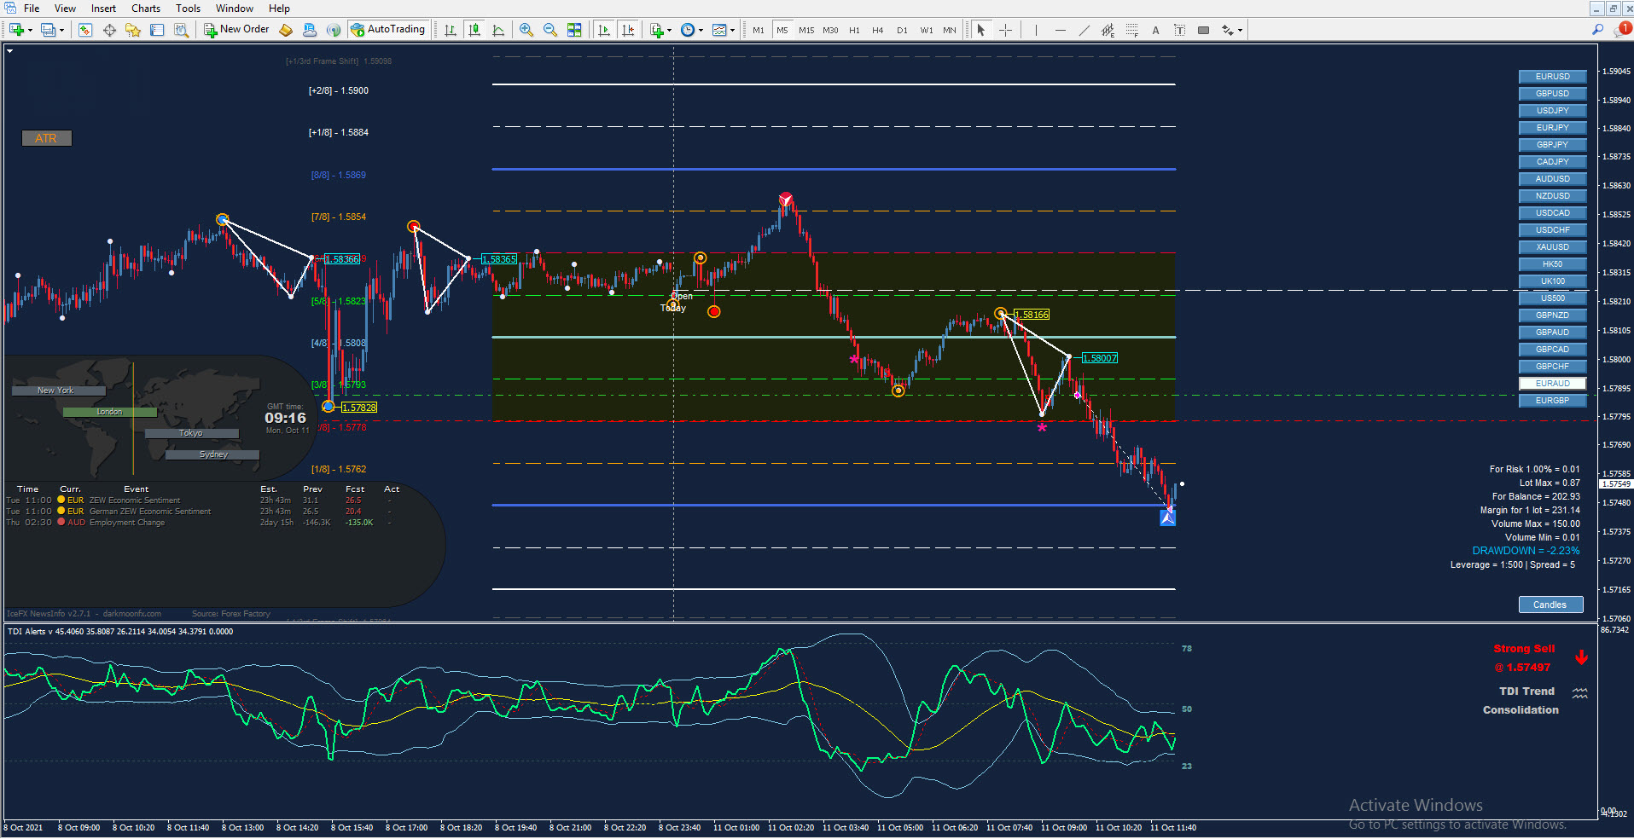Expand the Periods clock dropdown arrow
Viewport: 1634px width, 839px height.
701,31
